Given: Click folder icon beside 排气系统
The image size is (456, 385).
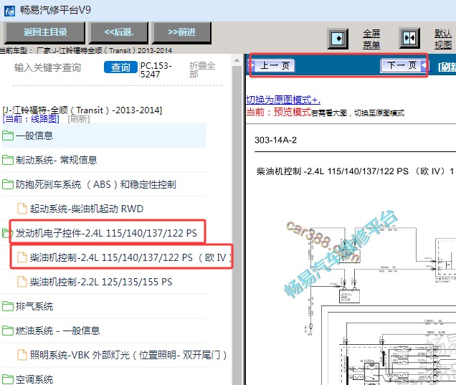Looking at the screenshot, I should coord(8,306).
